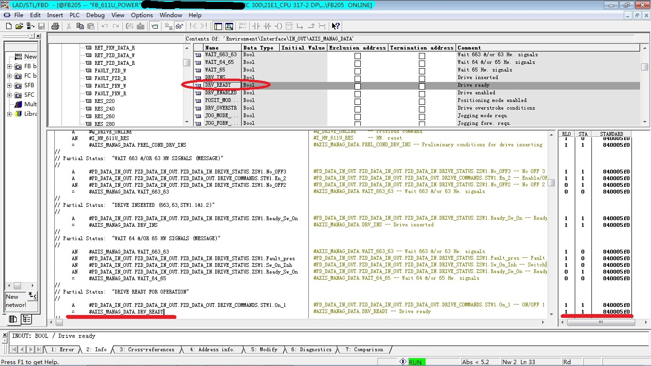Viewport: 651px width, 366px height.
Task: Expand the SFC blocks tree node
Action: (9, 95)
